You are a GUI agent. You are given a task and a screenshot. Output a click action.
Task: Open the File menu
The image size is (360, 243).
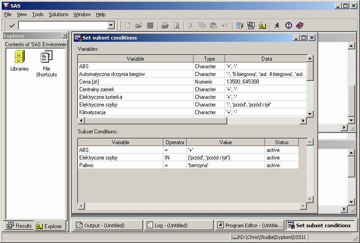tap(8, 14)
